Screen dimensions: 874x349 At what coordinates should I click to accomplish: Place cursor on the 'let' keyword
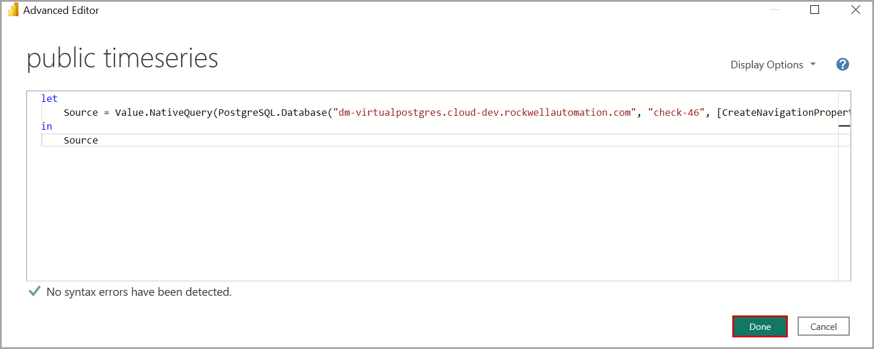point(49,98)
